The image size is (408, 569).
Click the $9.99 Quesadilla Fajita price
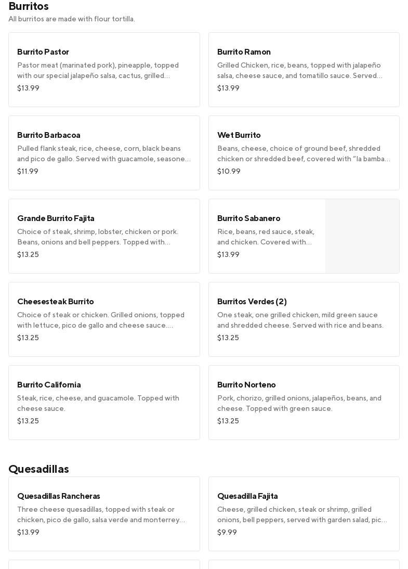coord(227,533)
